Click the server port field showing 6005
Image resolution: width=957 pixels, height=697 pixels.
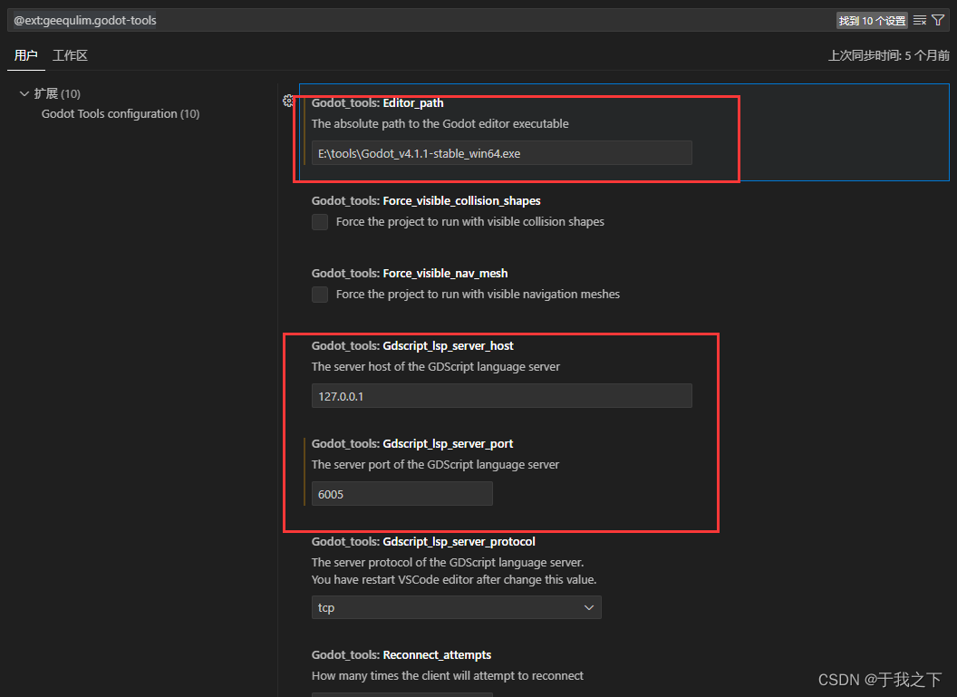point(402,493)
